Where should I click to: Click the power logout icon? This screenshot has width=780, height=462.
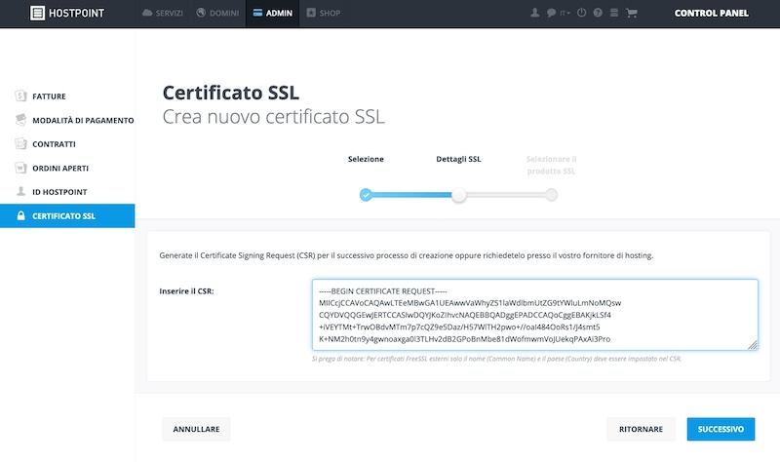pyautogui.click(x=581, y=13)
